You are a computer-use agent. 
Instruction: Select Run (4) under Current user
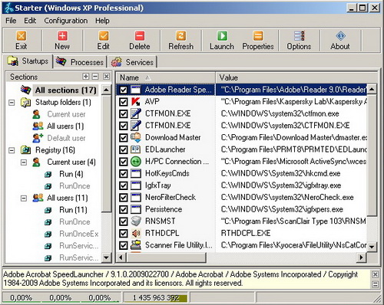click(71, 174)
